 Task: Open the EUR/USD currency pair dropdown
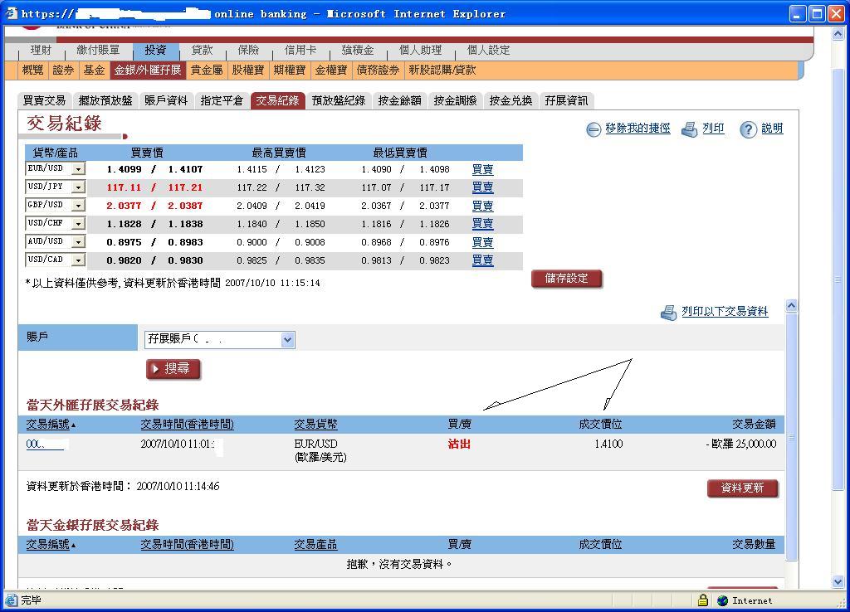tap(76, 168)
